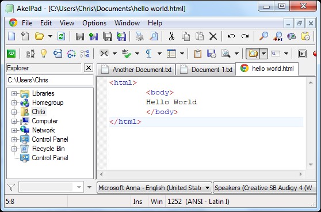Click the colorful dotted C++ icon
The image size is (321, 212).
(x=71, y=54)
